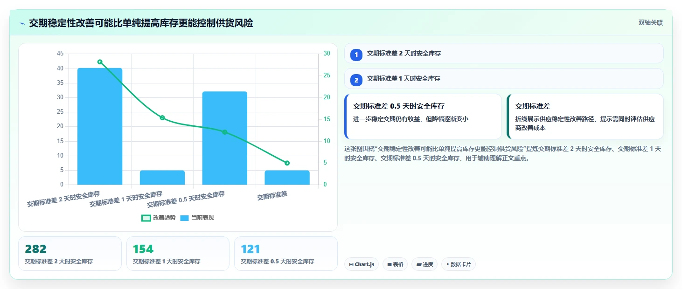Click the 154 statistic value
Viewport: 682px width, 289px height.
143,249
